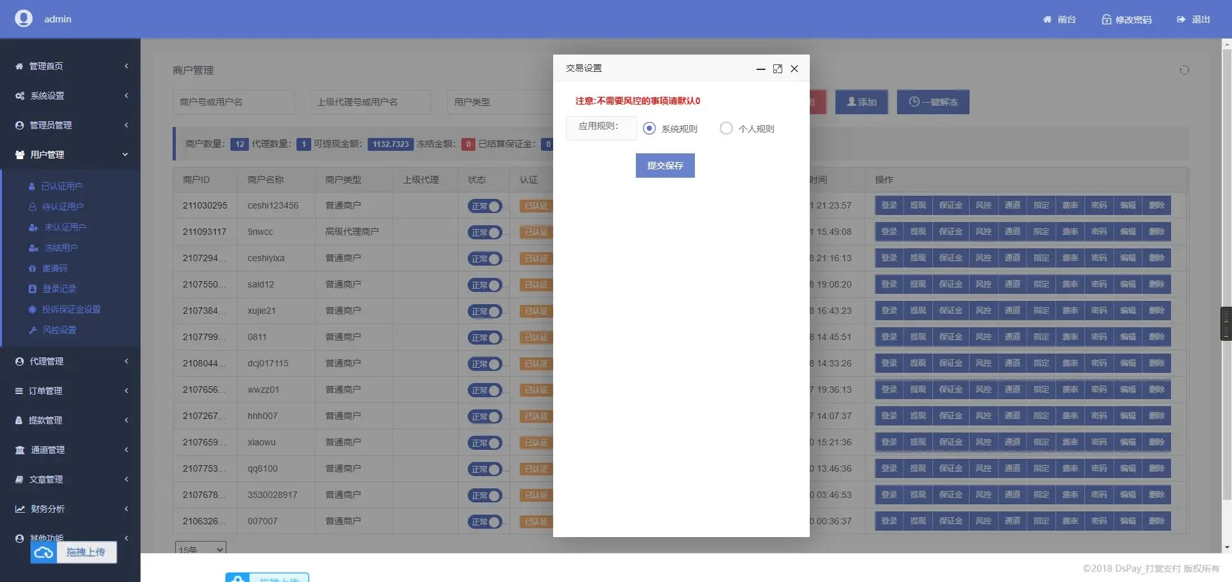The image size is (1232, 582).
Task: Open the 15条 page size dropdown
Action: point(200,550)
